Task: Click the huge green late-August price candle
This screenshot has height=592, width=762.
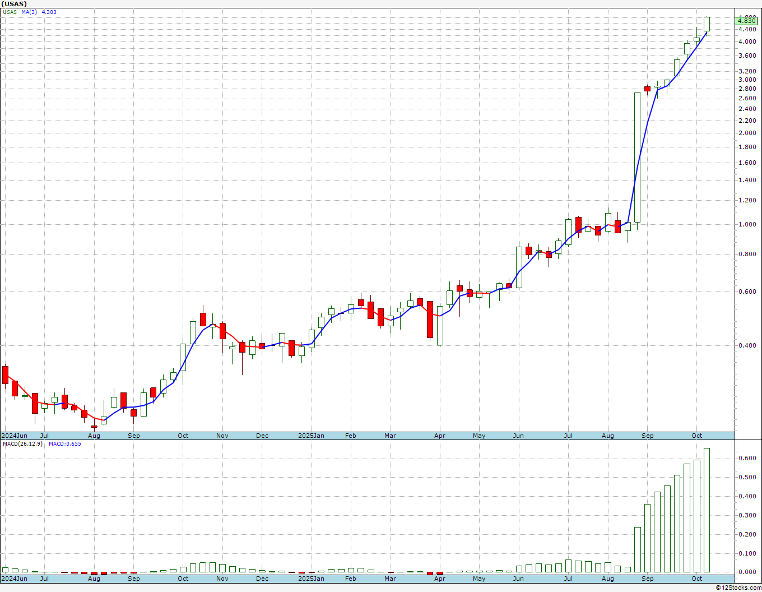Action: click(x=637, y=158)
